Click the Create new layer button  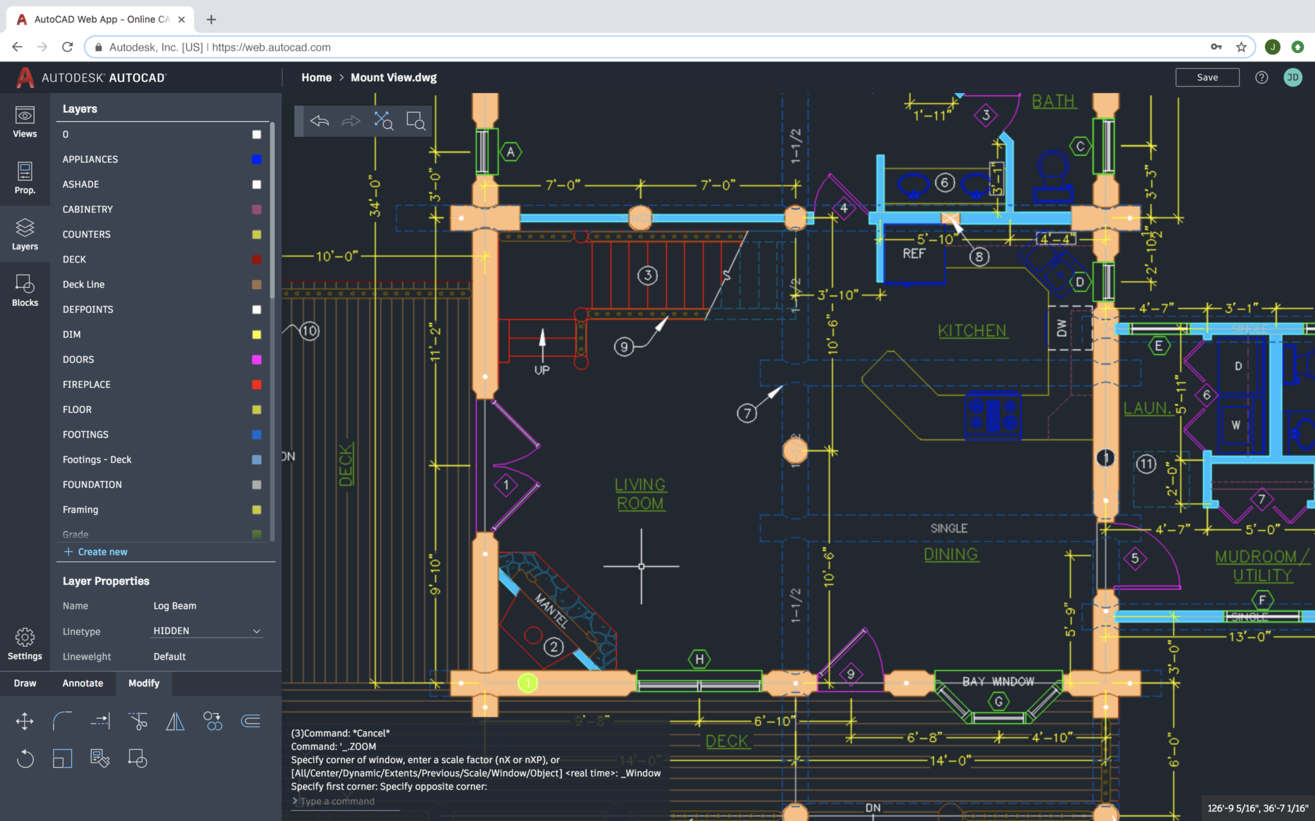(x=96, y=550)
